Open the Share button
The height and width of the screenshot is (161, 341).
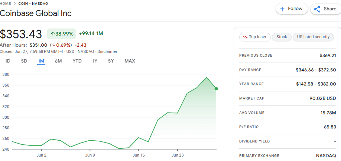coord(326,9)
